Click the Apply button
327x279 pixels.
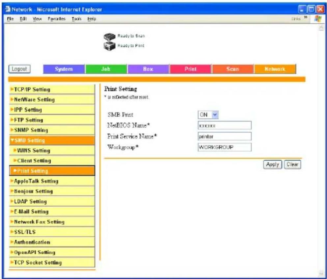tap(273, 165)
